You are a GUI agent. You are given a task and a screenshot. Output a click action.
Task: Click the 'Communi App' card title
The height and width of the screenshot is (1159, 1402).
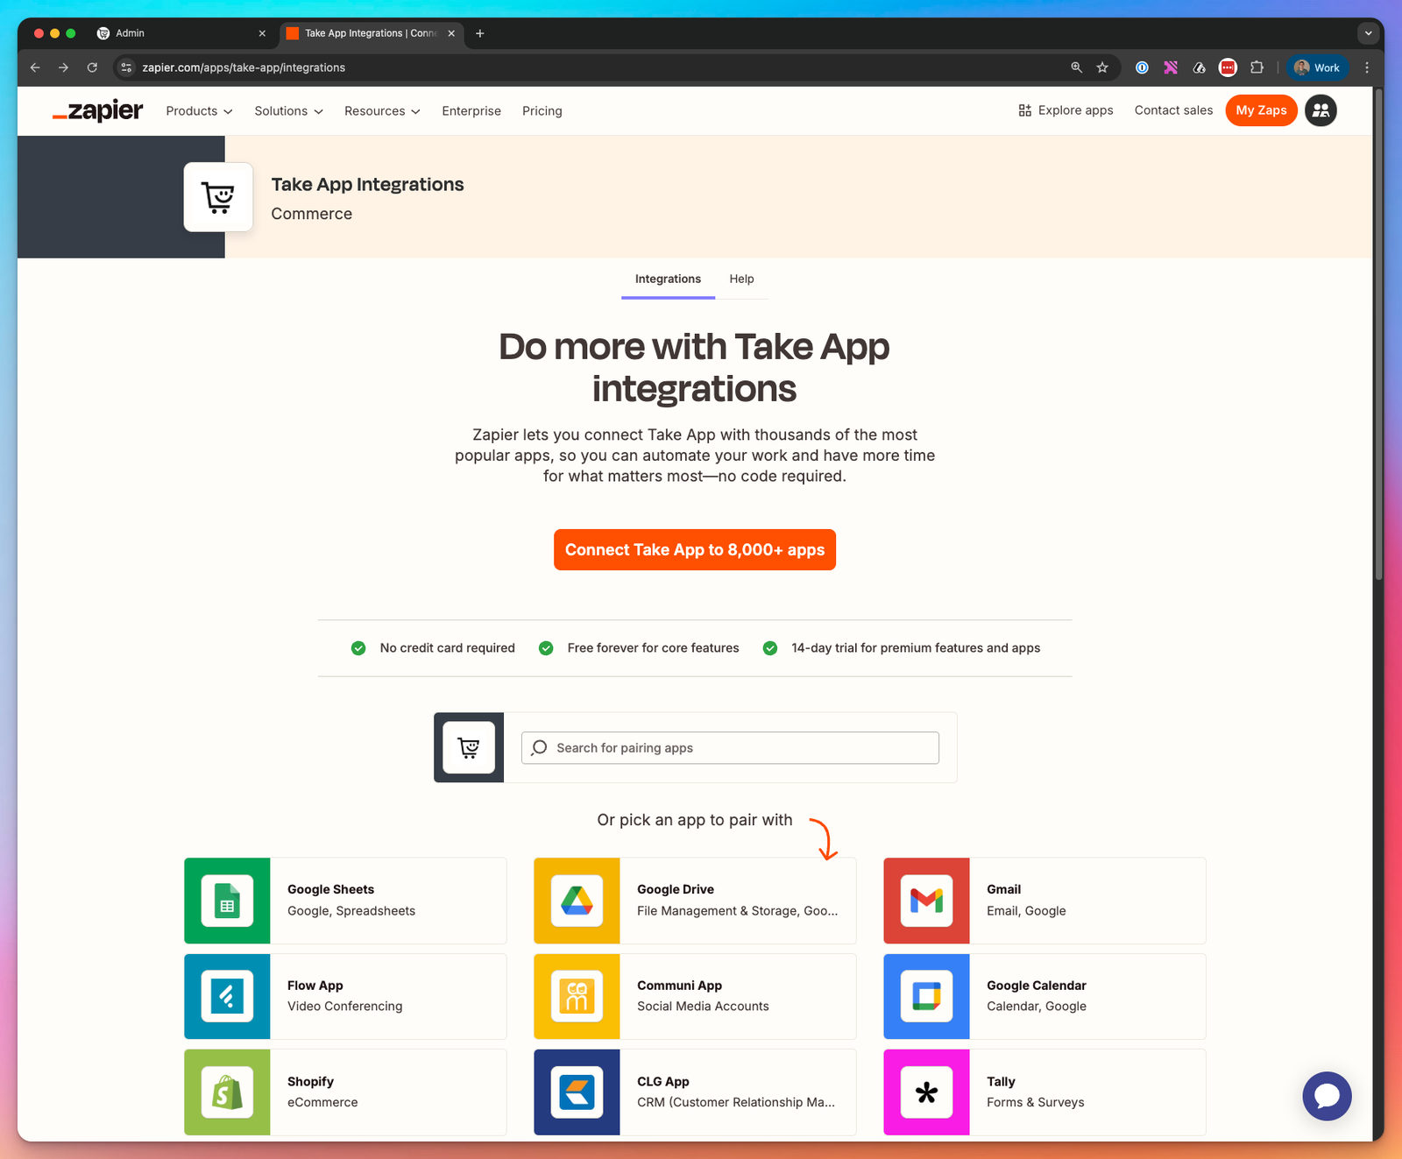click(x=680, y=986)
